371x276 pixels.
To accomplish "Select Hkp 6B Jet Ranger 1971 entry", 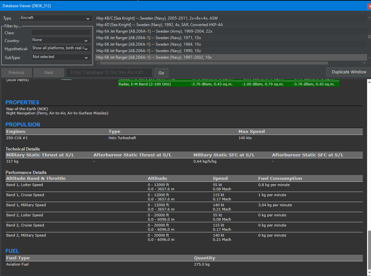I will 231,38.
